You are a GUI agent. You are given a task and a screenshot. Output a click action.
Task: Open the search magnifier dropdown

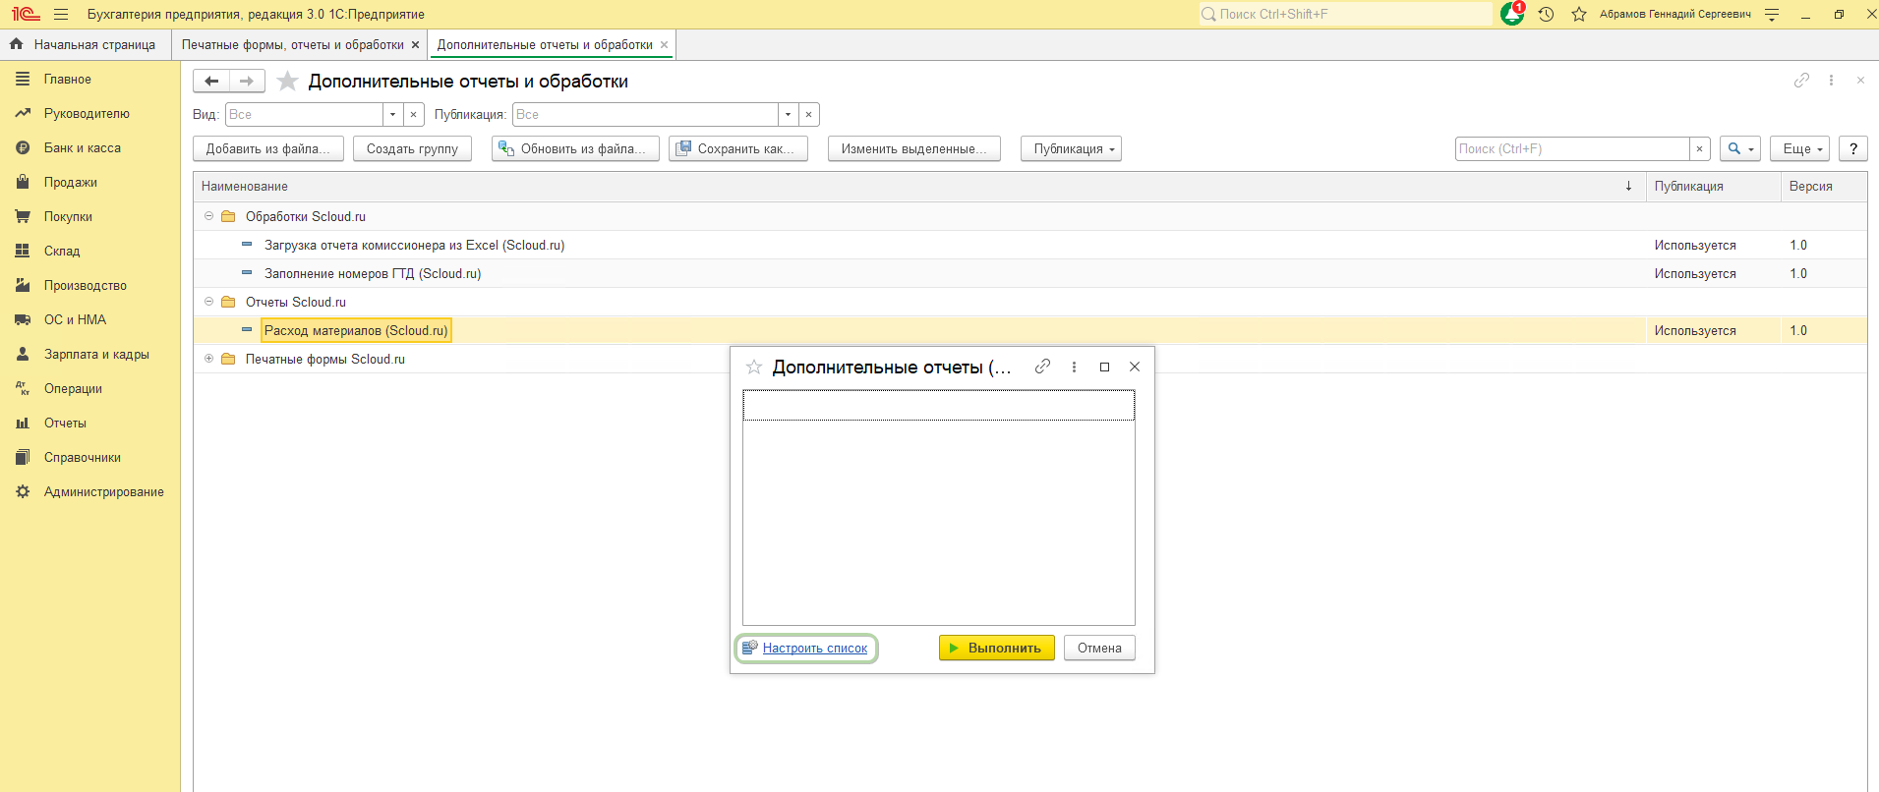coord(1740,148)
